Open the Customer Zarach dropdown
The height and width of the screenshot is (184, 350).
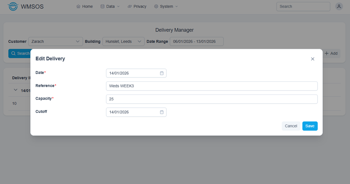(55, 41)
